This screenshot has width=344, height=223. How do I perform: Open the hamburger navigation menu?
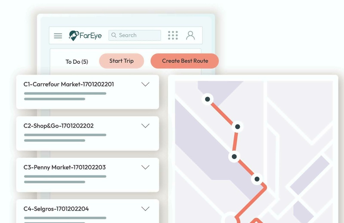[57, 35]
